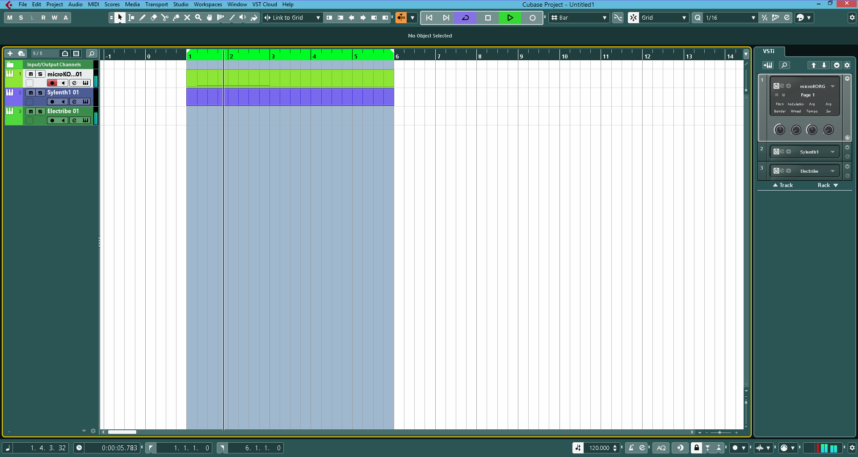The height and width of the screenshot is (457, 858).
Task: Select the Line tool
Action: point(232,17)
